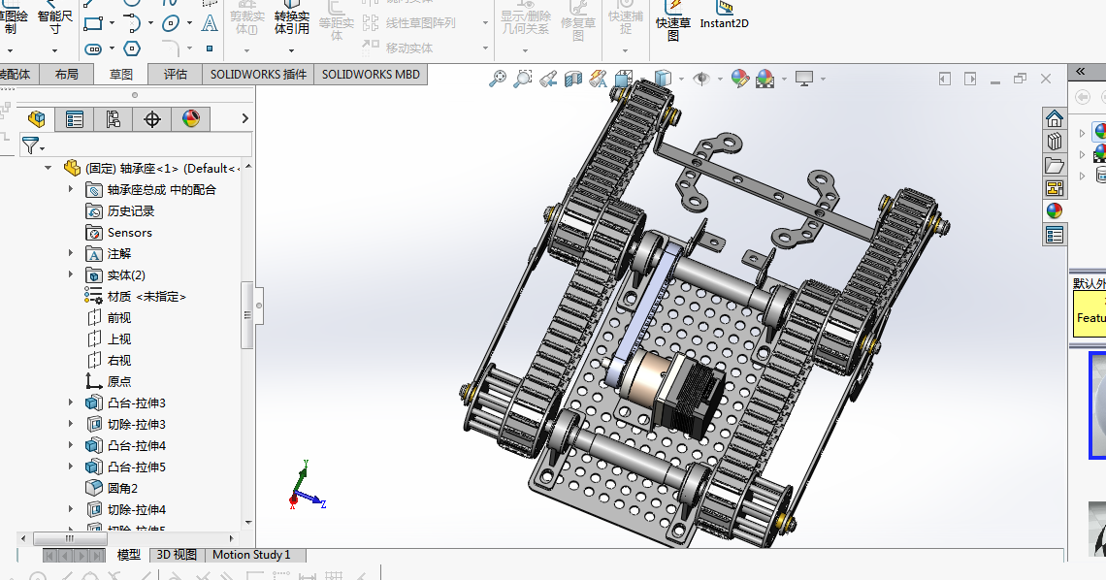Image resolution: width=1106 pixels, height=580 pixels.
Task: Switch to the FeatureManager design tree tab
Action: click(x=36, y=119)
